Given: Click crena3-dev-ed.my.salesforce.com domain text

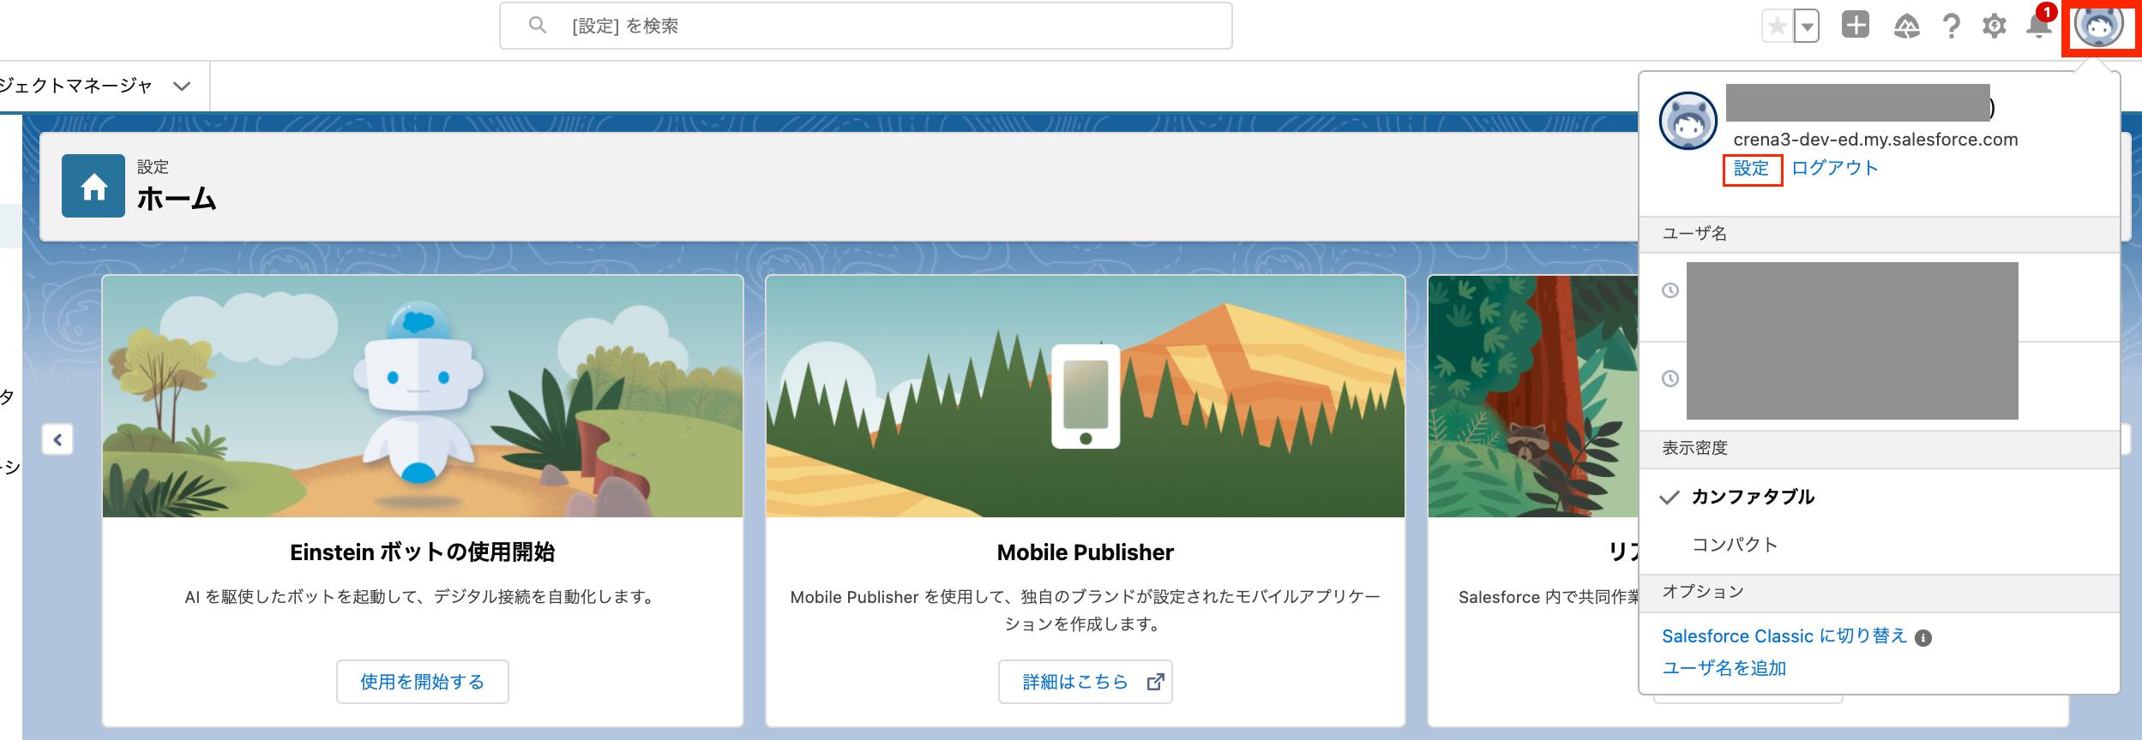Looking at the screenshot, I should click(x=1875, y=140).
